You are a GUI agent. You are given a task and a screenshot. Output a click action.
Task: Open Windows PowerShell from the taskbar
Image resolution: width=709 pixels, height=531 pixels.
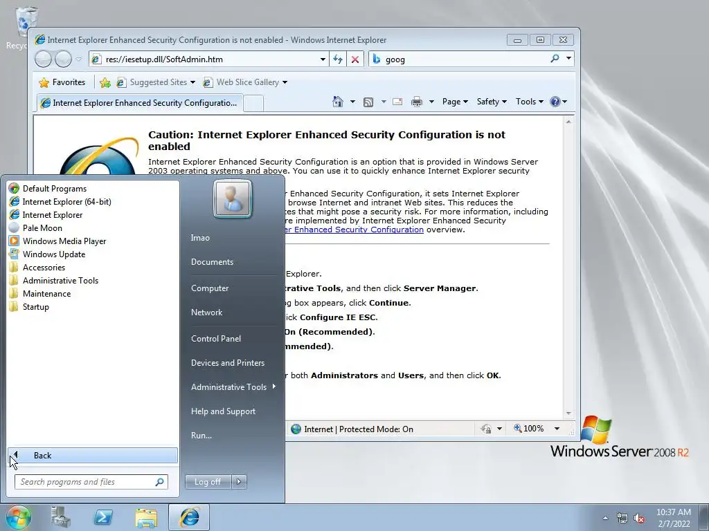103,517
